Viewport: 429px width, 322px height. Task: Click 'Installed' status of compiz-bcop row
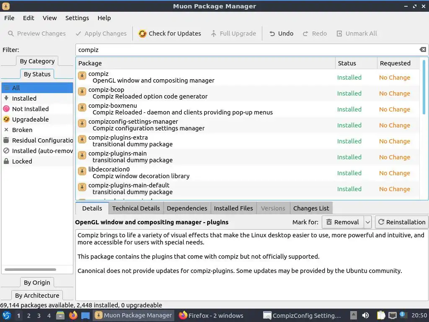point(349,93)
